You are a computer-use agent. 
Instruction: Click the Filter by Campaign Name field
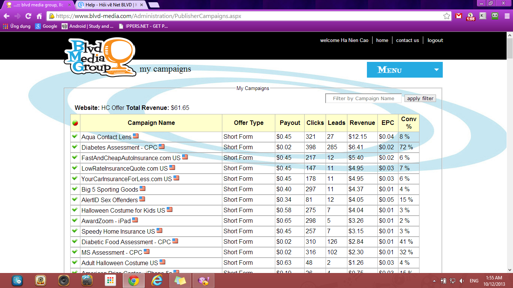(x=364, y=98)
